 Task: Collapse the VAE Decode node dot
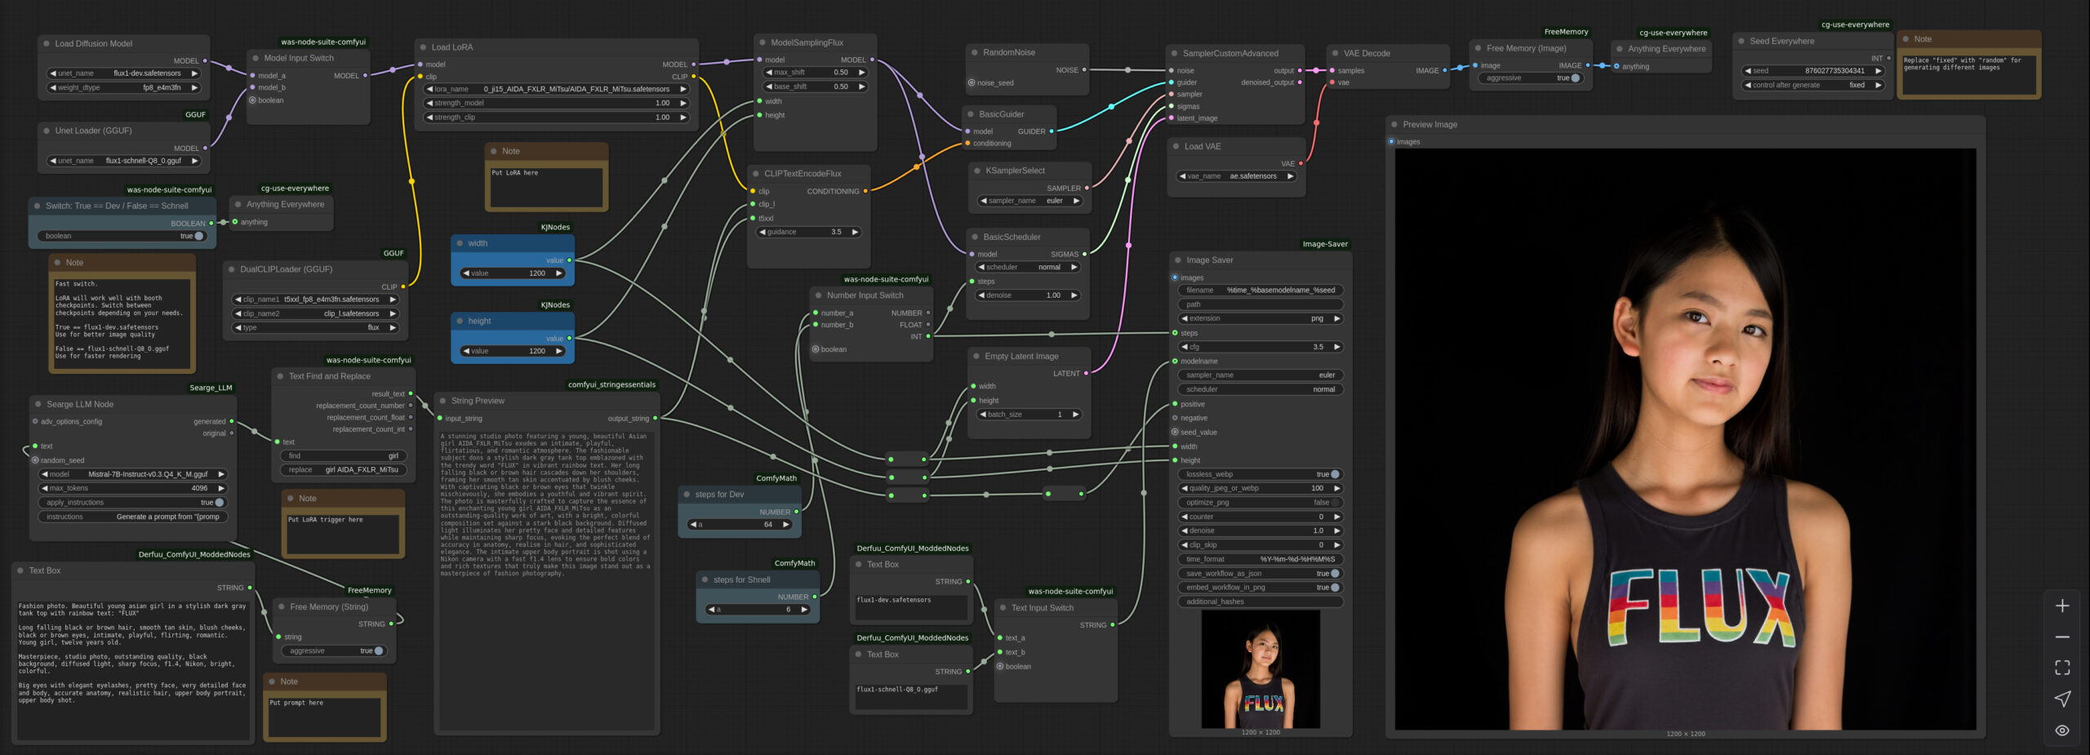1335,54
